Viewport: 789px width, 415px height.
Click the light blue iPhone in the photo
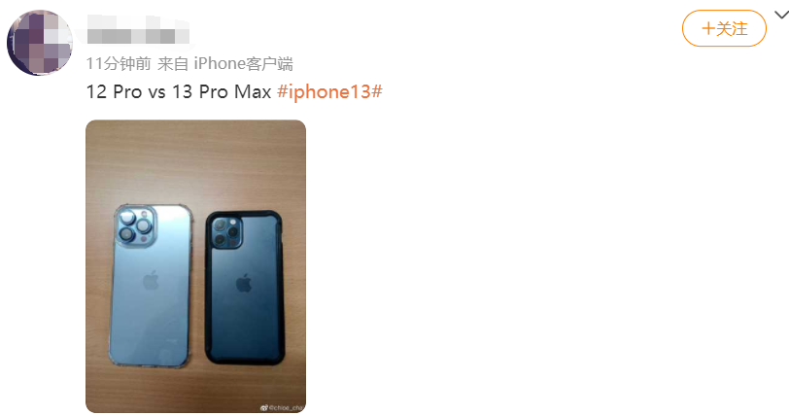tap(152, 285)
